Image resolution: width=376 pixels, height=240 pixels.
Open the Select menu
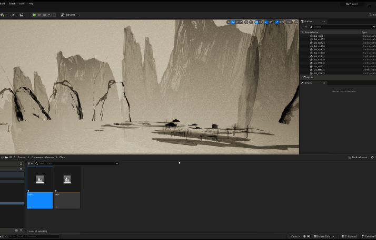click(12, 4)
